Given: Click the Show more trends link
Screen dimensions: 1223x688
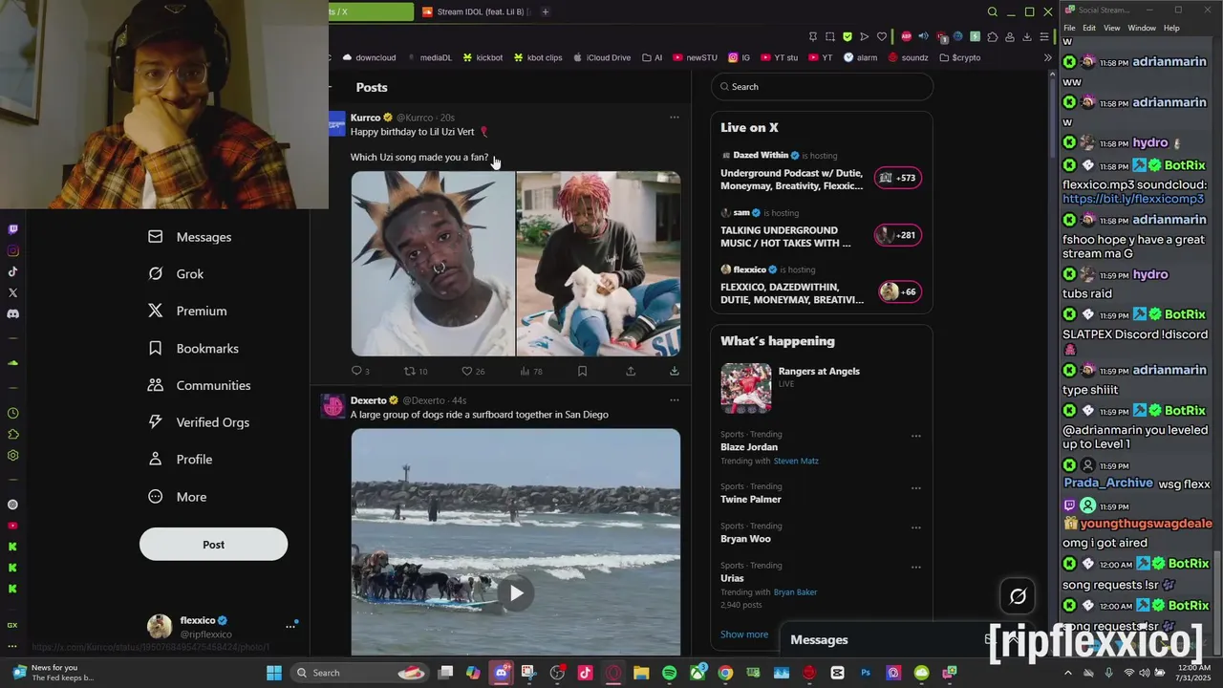Looking at the screenshot, I should [744, 634].
